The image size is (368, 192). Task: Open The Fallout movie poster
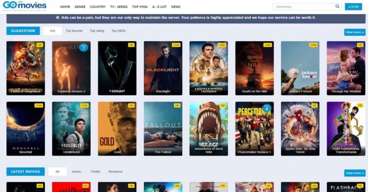point(163,129)
